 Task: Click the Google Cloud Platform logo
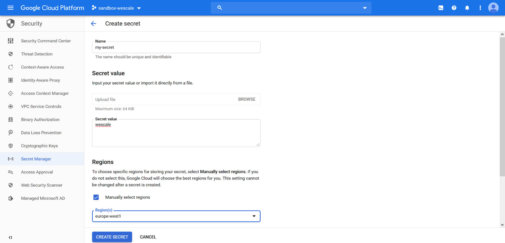[x=52, y=8]
